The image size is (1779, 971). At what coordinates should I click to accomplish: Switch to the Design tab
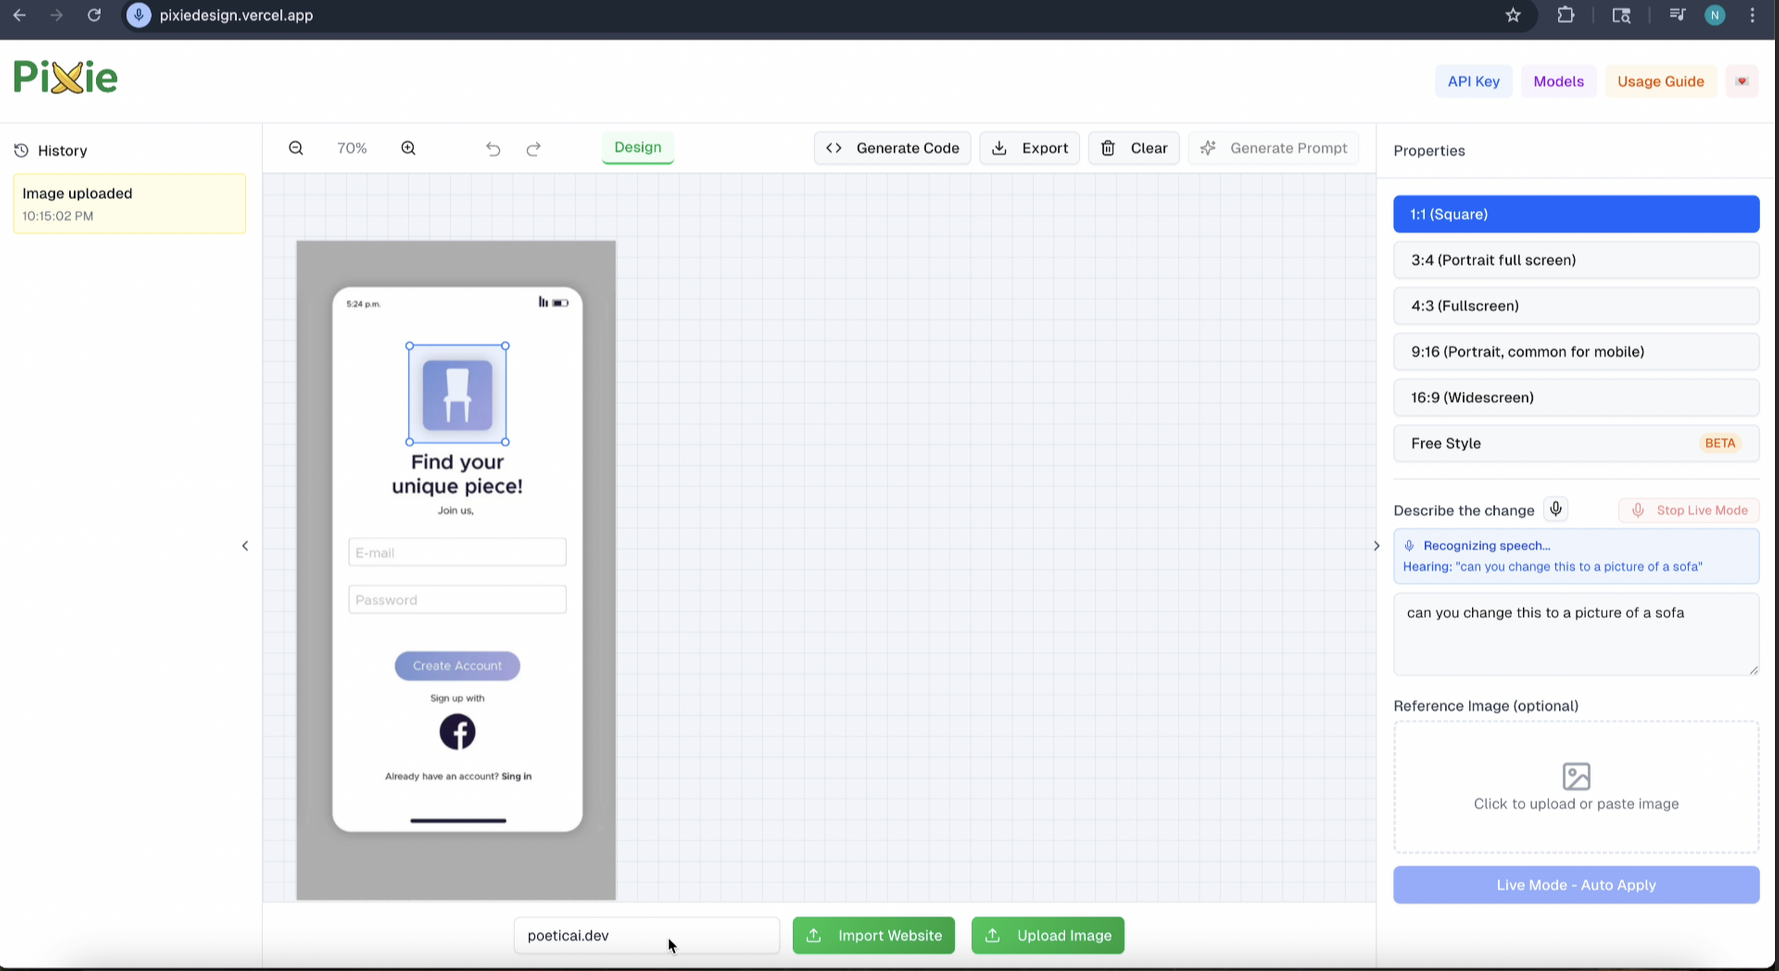click(x=637, y=147)
